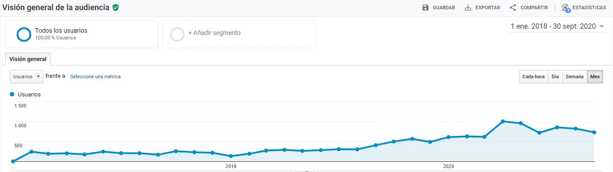The height and width of the screenshot is (172, 613).
Task: Save the report with Guardar
Action: [x=439, y=8]
